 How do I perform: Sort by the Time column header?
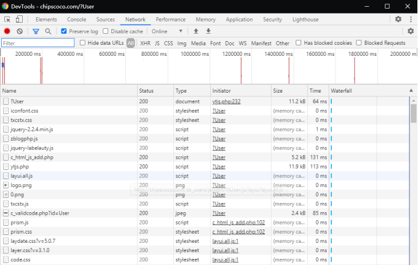[x=318, y=91]
